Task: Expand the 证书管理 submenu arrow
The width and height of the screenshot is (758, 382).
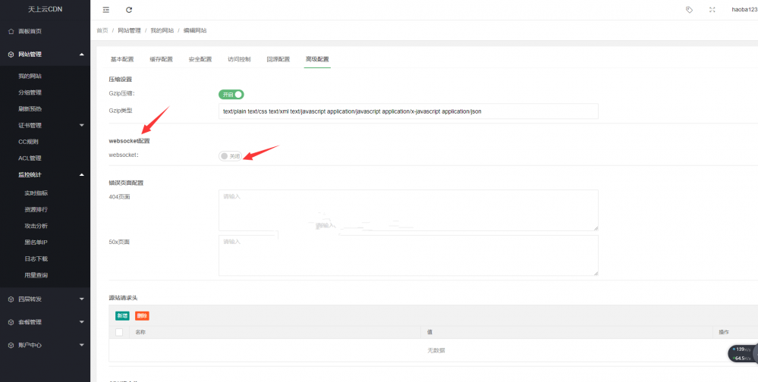Action: (82, 125)
